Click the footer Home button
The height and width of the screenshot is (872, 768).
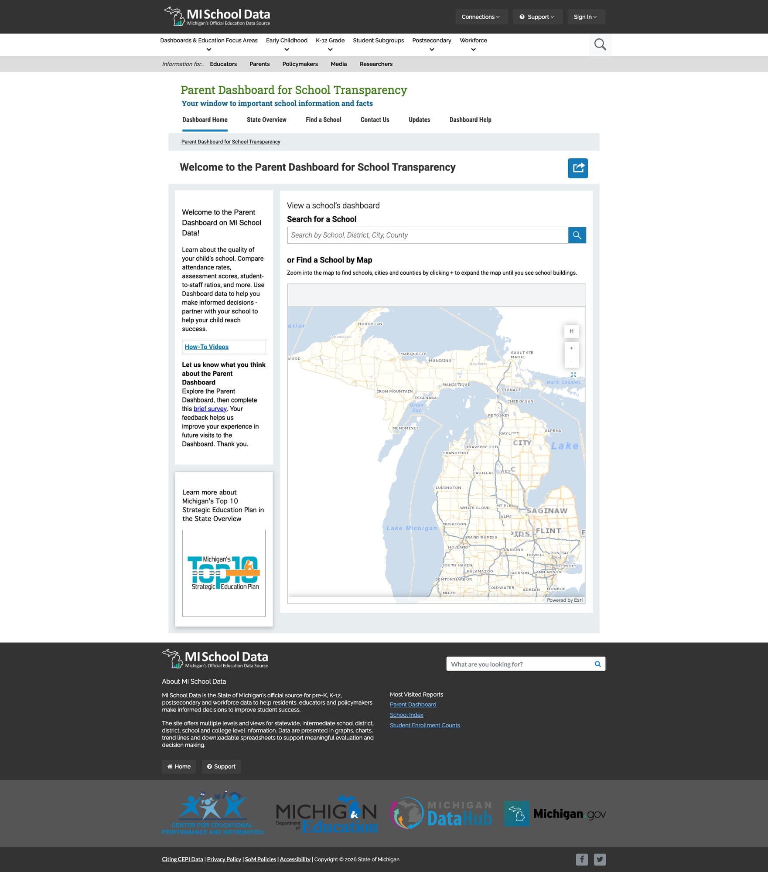coord(179,766)
